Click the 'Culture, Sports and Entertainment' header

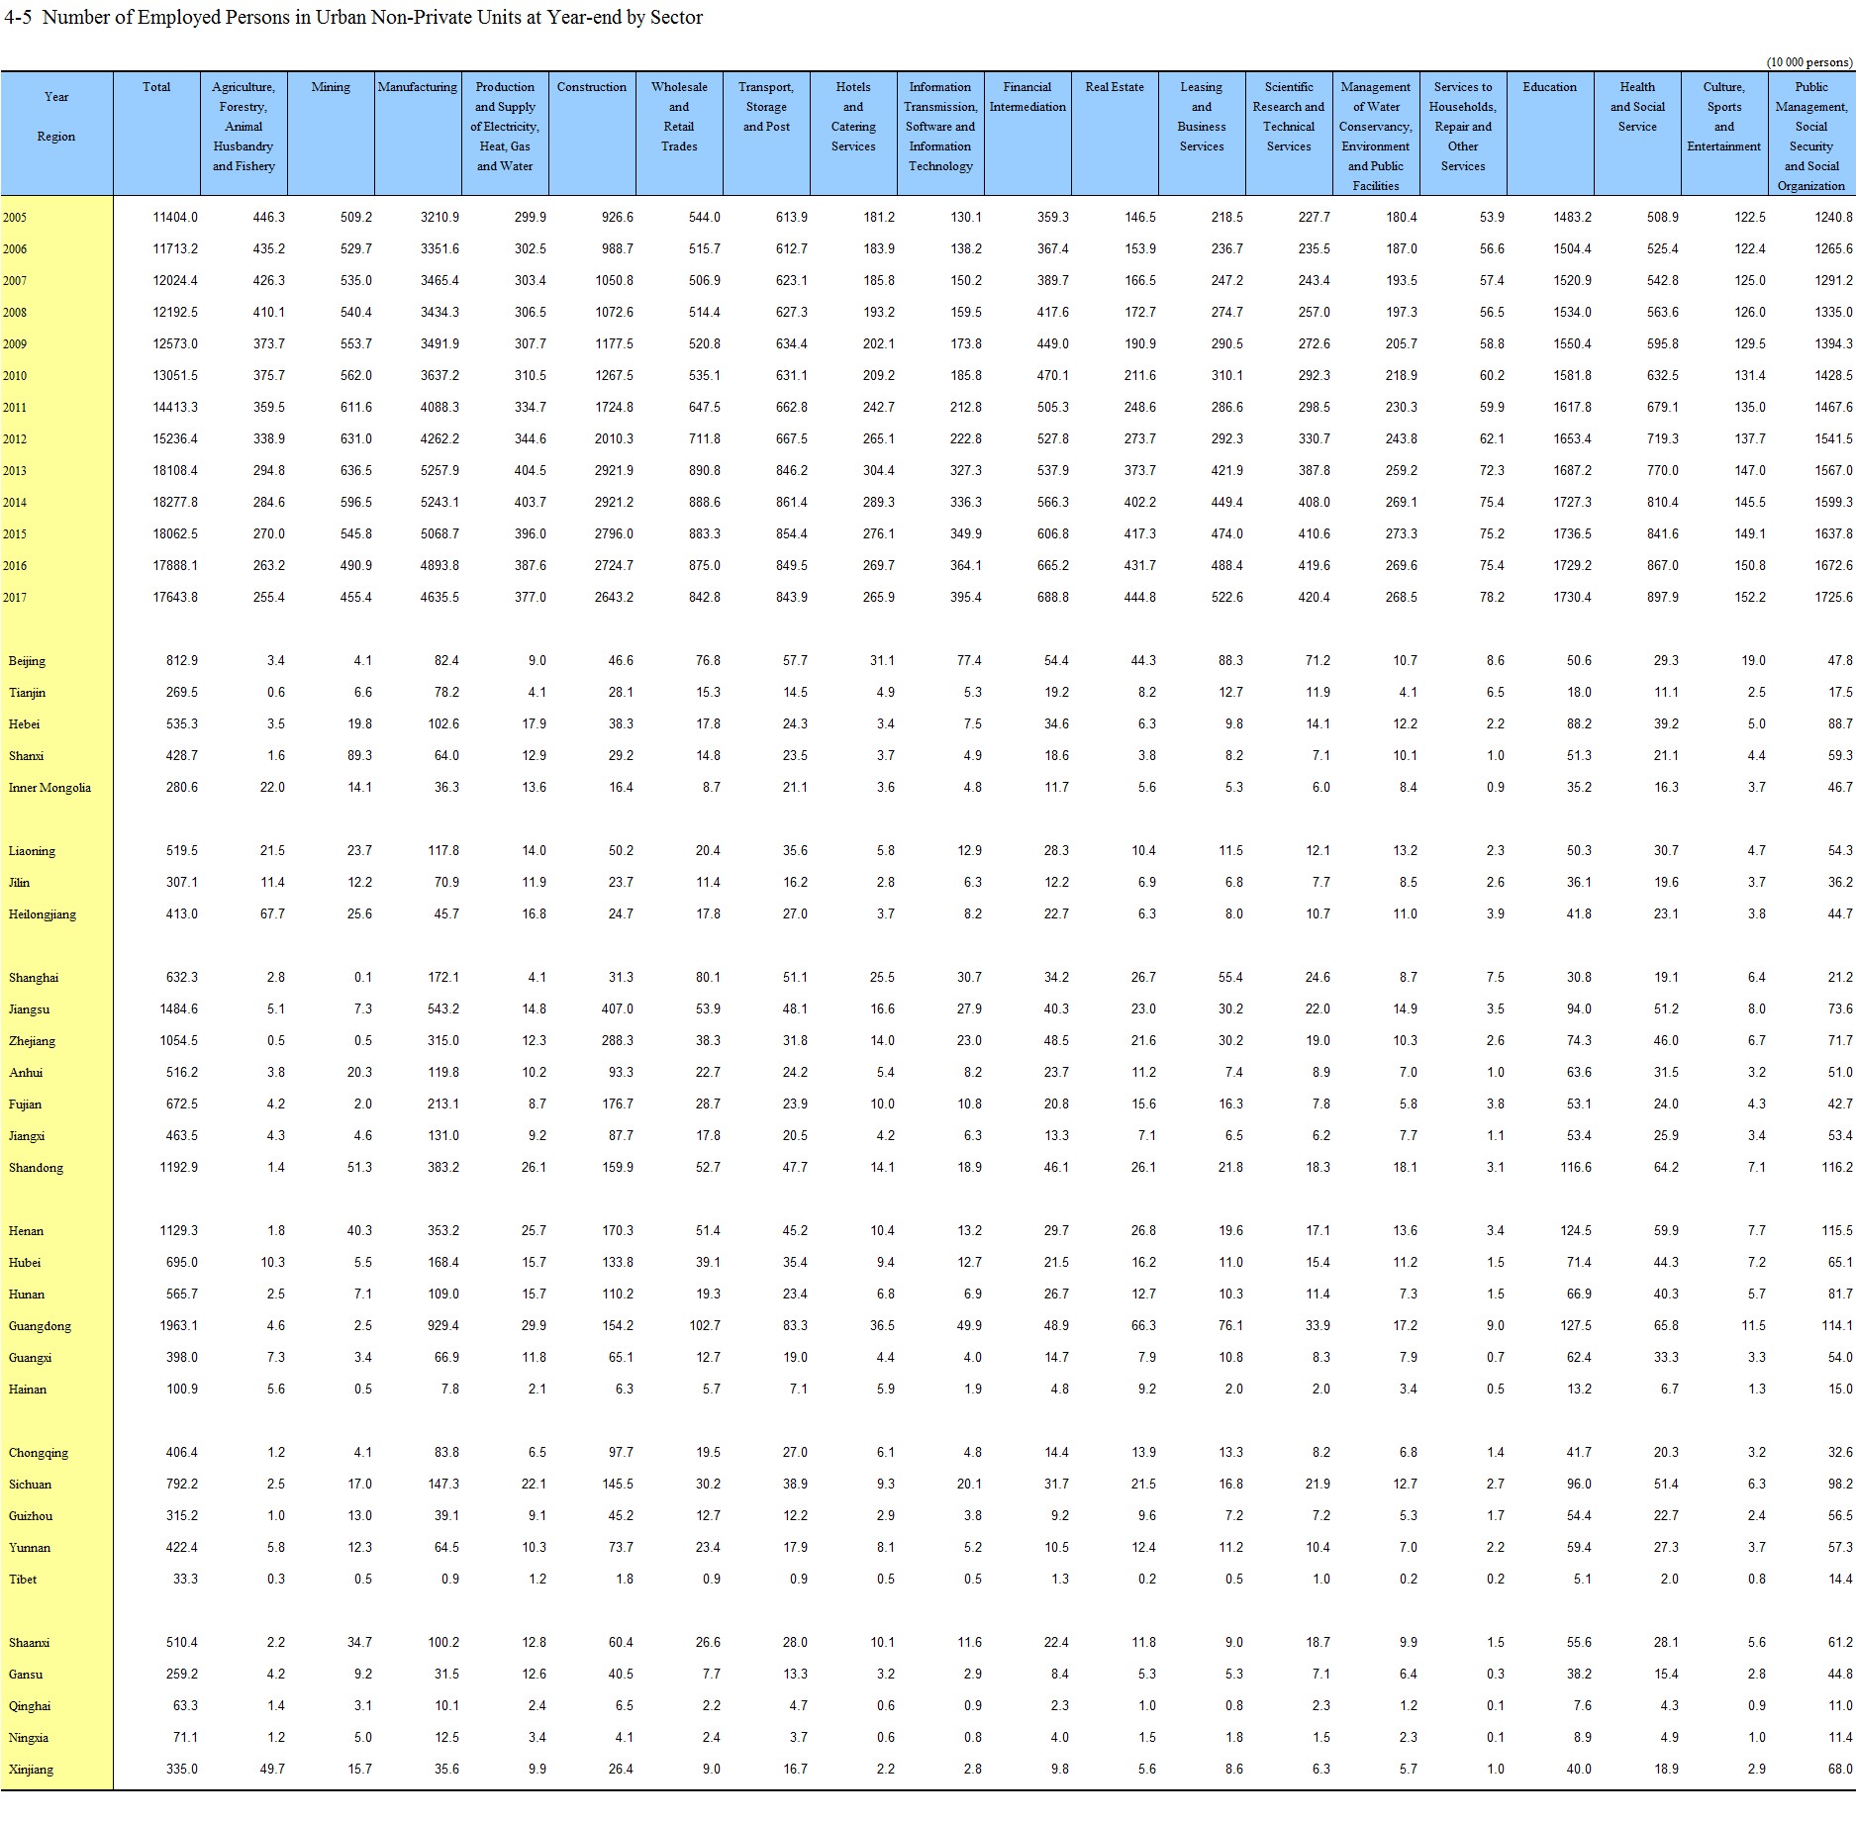1724,117
